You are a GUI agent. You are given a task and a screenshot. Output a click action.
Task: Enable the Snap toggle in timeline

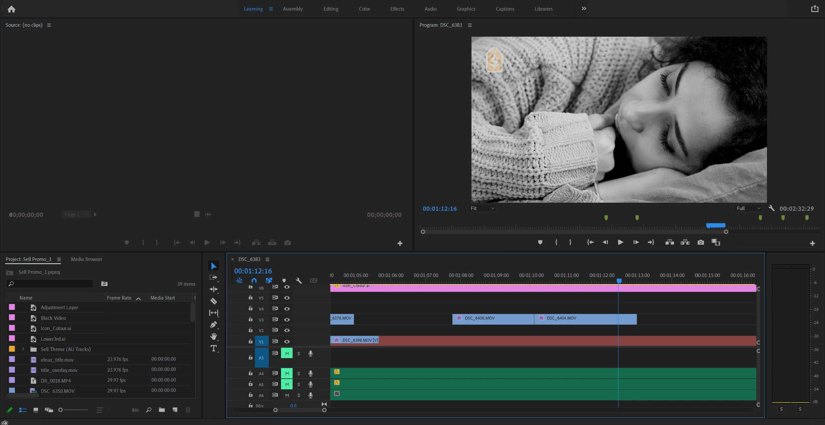(x=254, y=281)
